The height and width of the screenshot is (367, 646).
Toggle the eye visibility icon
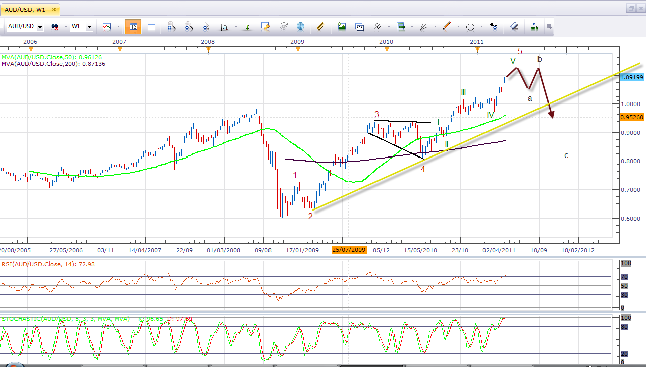pos(283,26)
